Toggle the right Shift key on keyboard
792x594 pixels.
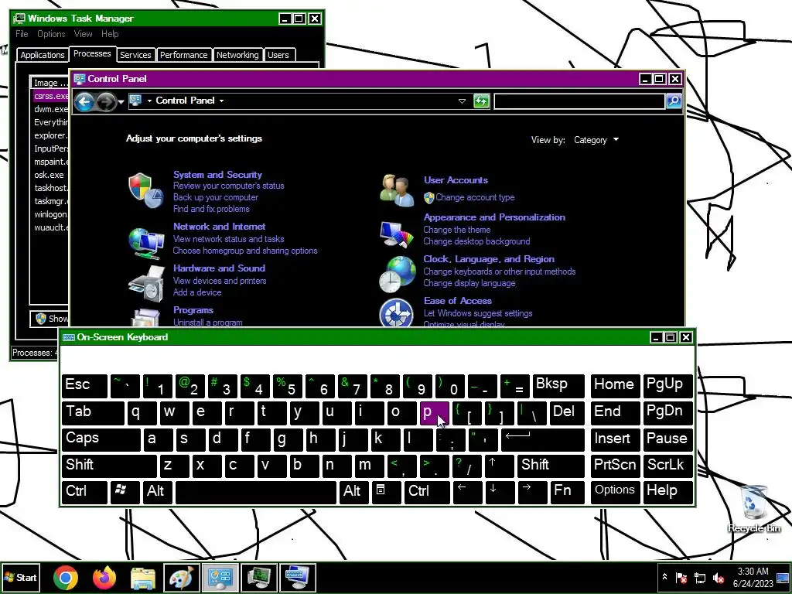pos(551,465)
